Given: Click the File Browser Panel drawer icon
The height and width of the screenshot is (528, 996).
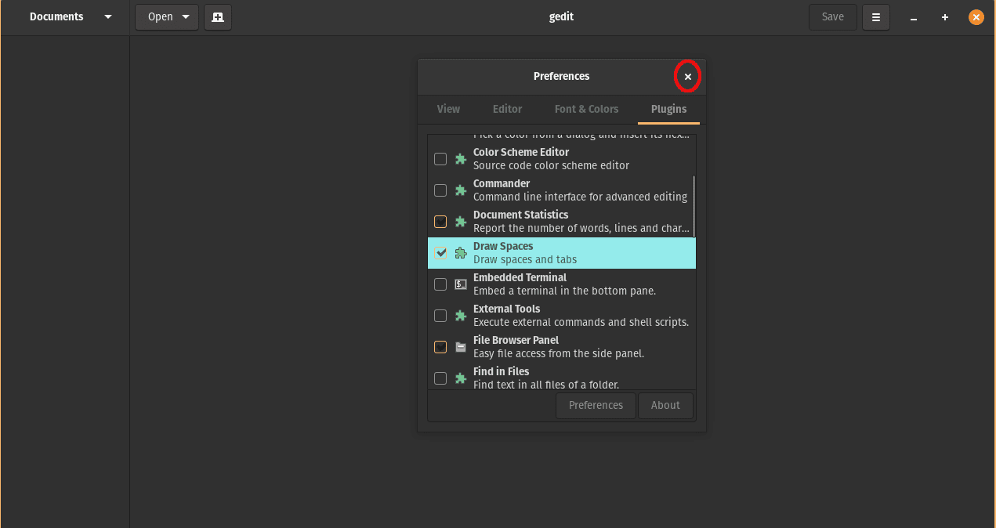Looking at the screenshot, I should click(x=461, y=347).
